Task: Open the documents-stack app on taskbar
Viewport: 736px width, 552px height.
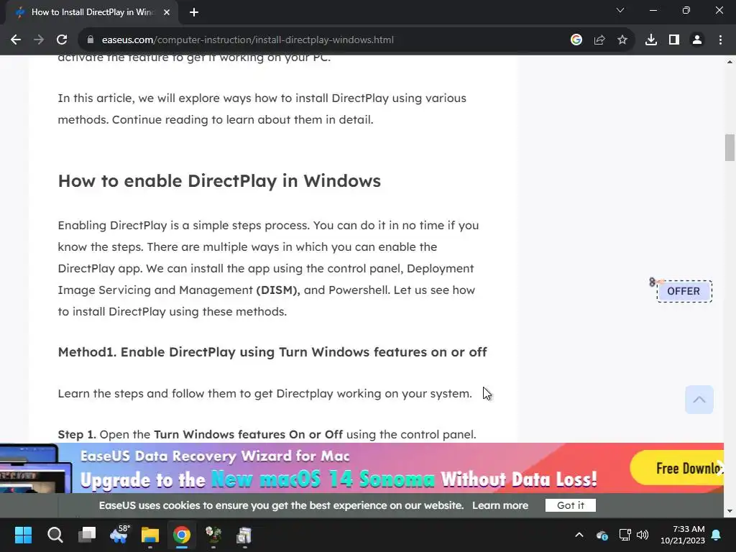Action: pos(244,535)
